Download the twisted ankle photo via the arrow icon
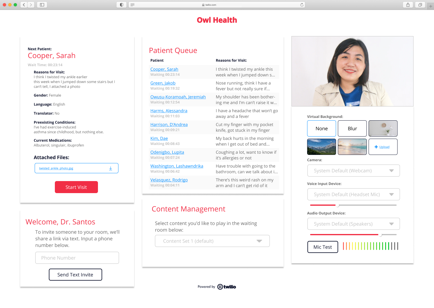Viewport: 434px width, 308px height. [x=111, y=168]
